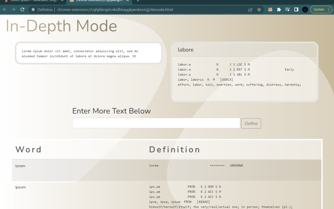Open the media controls icon
334x209 pixels.
pos(288,10)
